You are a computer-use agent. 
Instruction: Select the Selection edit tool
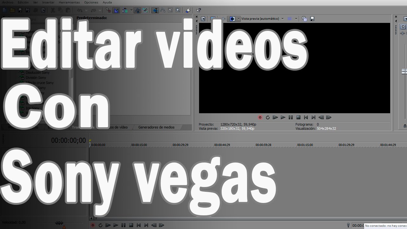(x=170, y=10)
